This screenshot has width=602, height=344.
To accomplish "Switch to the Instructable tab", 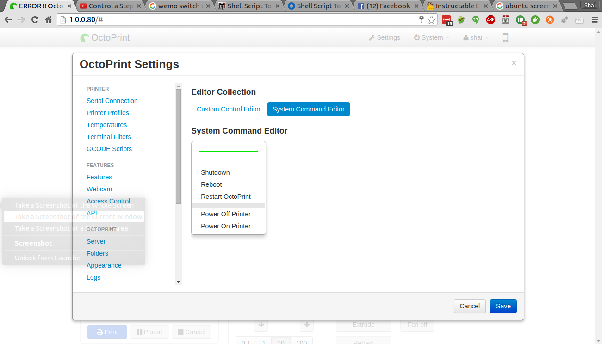I will (x=458, y=6).
